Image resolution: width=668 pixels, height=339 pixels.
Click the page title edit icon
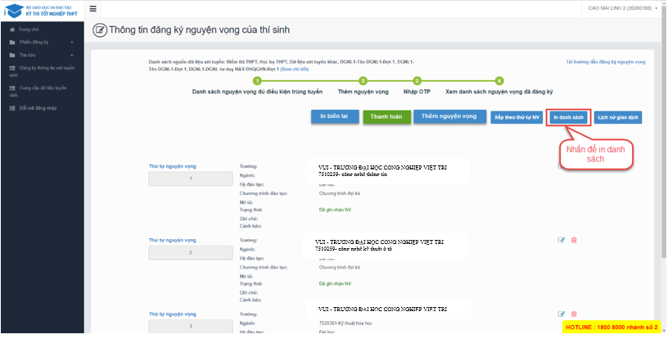pos(100,31)
